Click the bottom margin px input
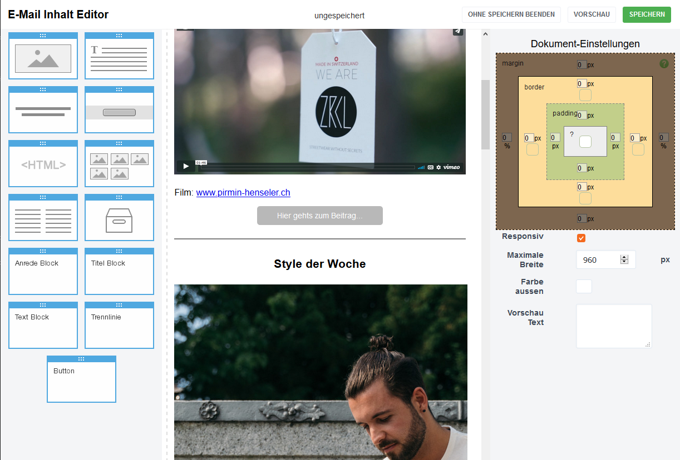This screenshot has width=680, height=460. [x=582, y=218]
